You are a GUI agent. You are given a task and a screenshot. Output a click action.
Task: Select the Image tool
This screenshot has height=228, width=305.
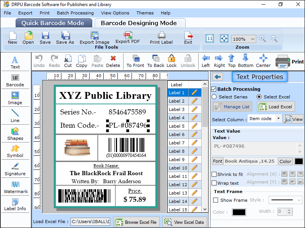(15, 98)
